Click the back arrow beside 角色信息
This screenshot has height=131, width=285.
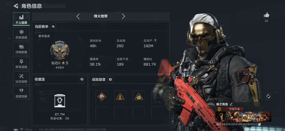pyautogui.click(x=16, y=6)
